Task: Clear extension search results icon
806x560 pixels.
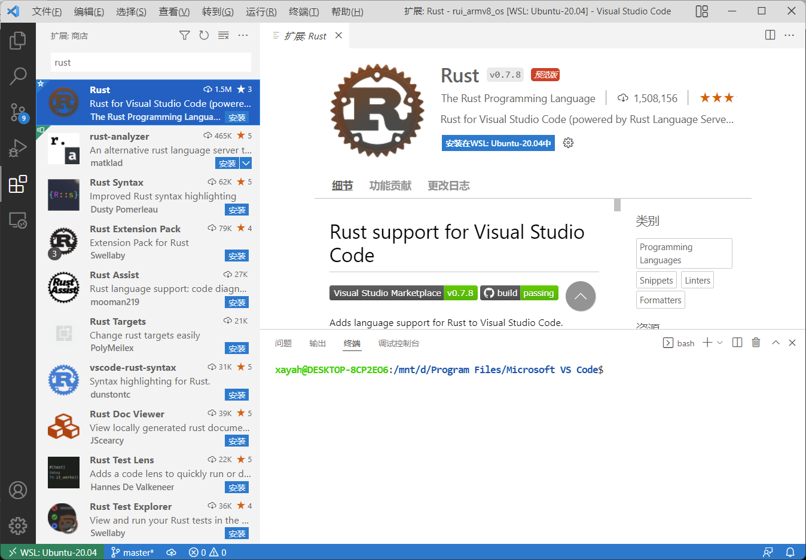Action: pos(224,36)
